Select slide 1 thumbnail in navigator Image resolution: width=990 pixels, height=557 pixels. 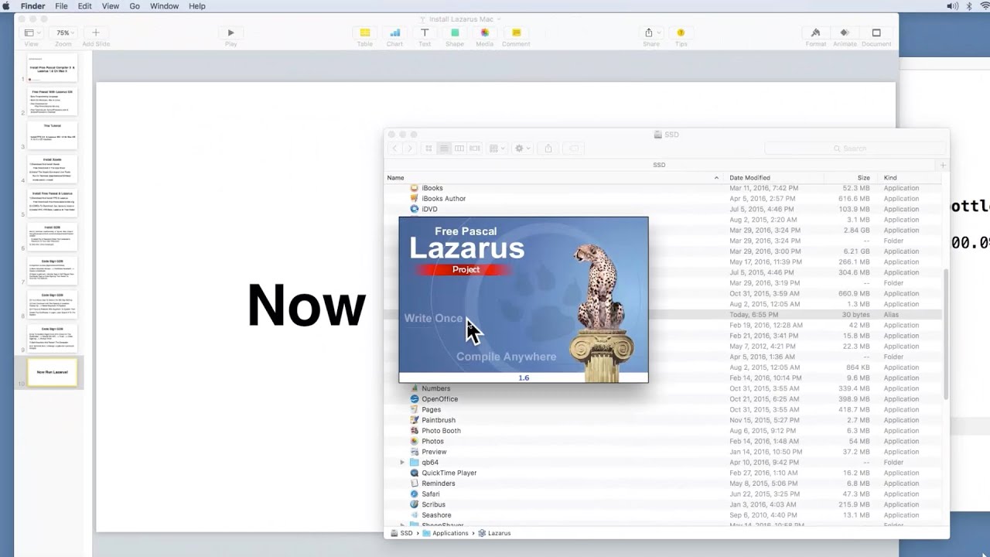coord(52,68)
